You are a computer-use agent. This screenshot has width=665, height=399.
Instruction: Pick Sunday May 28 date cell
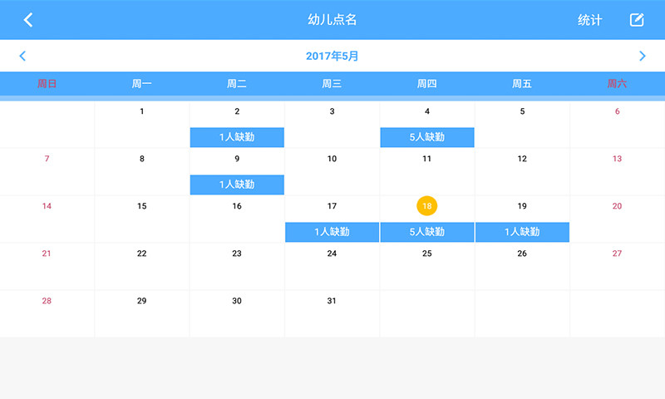[x=47, y=313]
